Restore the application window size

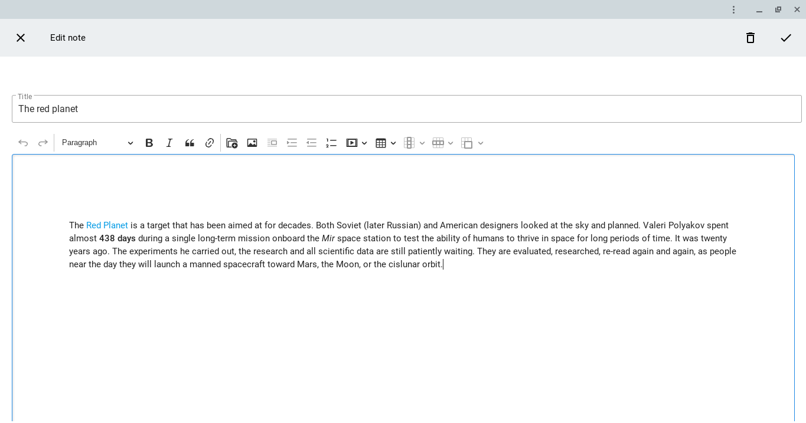[778, 9]
